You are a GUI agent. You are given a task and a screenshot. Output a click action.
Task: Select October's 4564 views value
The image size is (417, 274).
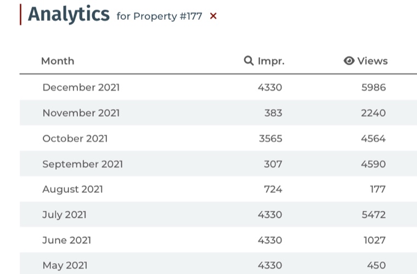click(x=373, y=139)
